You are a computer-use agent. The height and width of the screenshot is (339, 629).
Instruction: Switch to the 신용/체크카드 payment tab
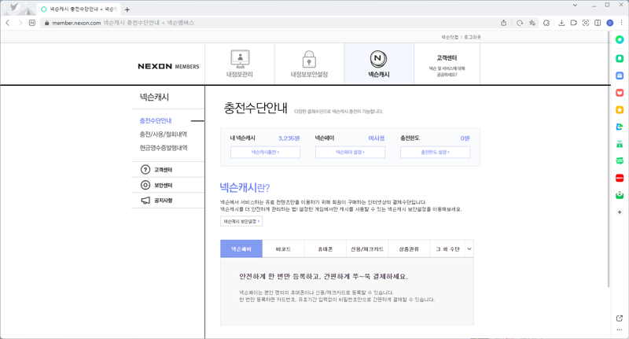tap(367, 249)
